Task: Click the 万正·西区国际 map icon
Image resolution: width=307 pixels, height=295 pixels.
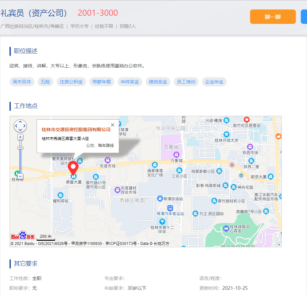Action: click(195, 214)
